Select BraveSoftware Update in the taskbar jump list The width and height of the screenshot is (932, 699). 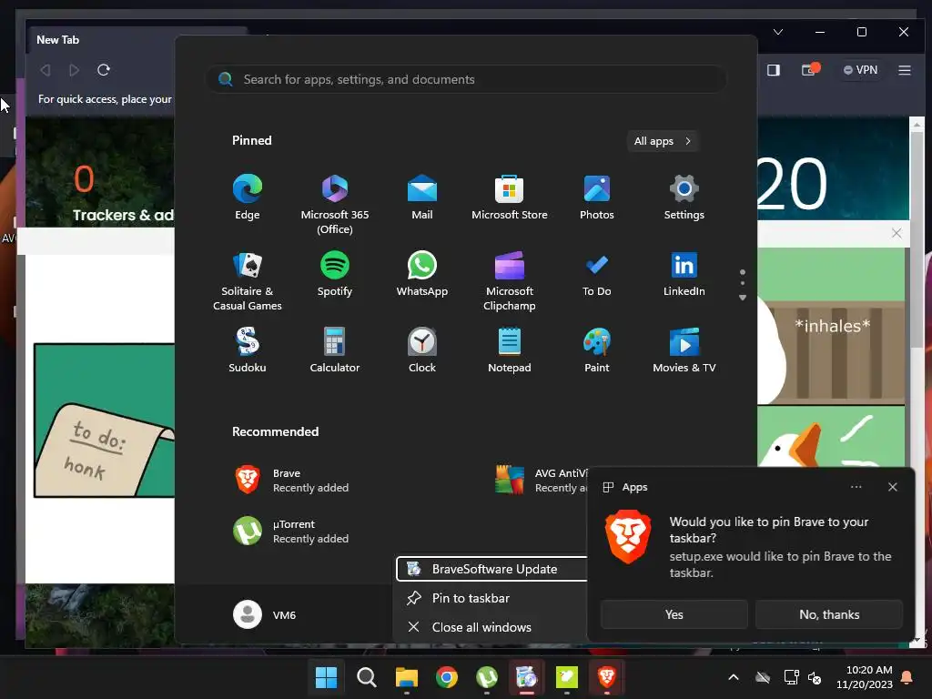tap(491, 569)
